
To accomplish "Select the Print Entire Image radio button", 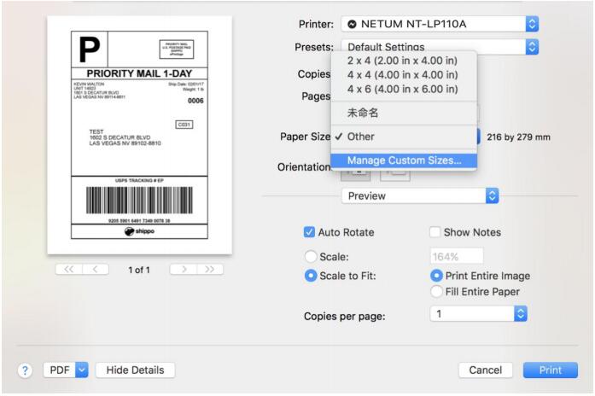I will (x=437, y=276).
